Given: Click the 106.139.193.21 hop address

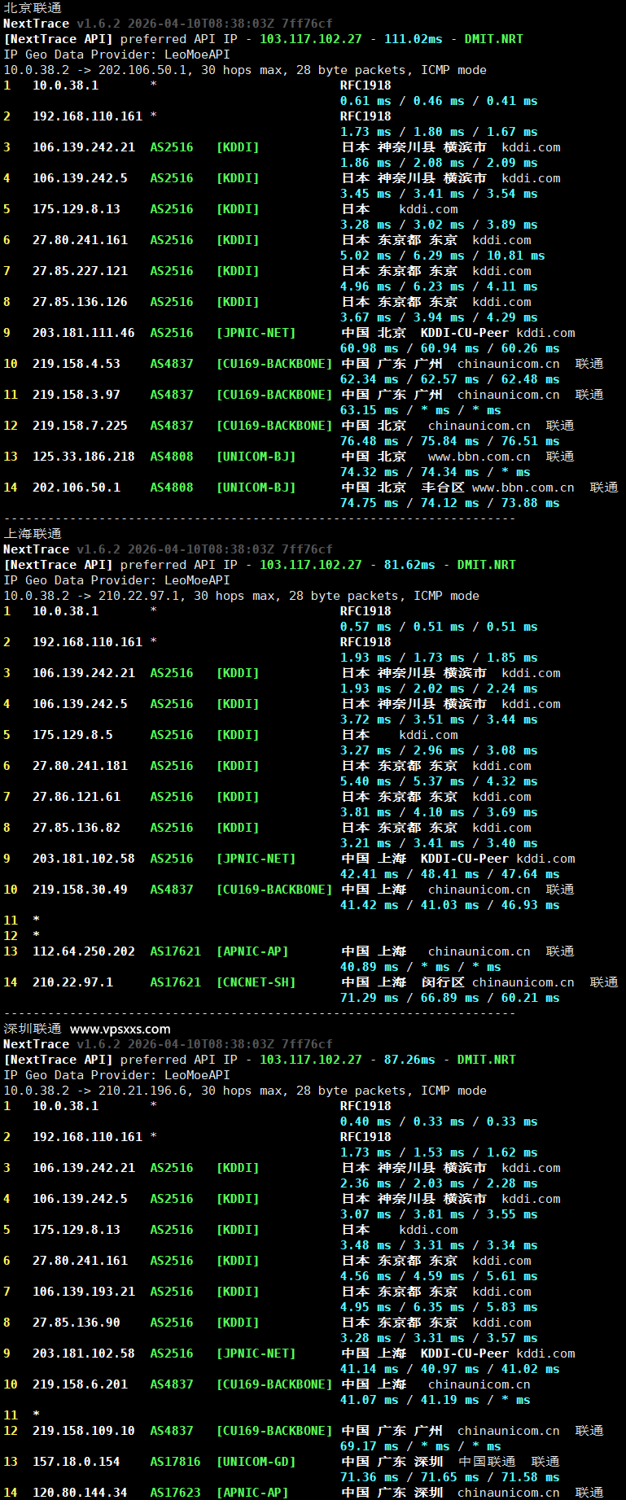Looking at the screenshot, I should [83, 1292].
